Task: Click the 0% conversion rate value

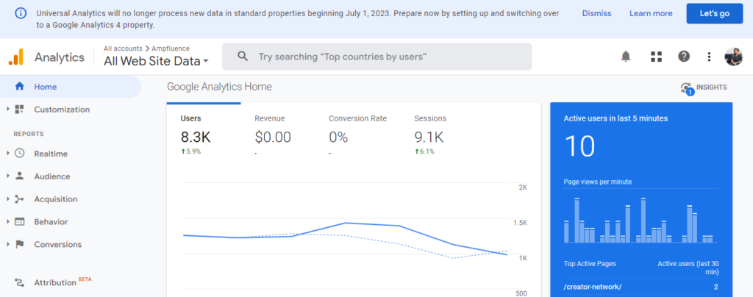Action: pyautogui.click(x=338, y=137)
